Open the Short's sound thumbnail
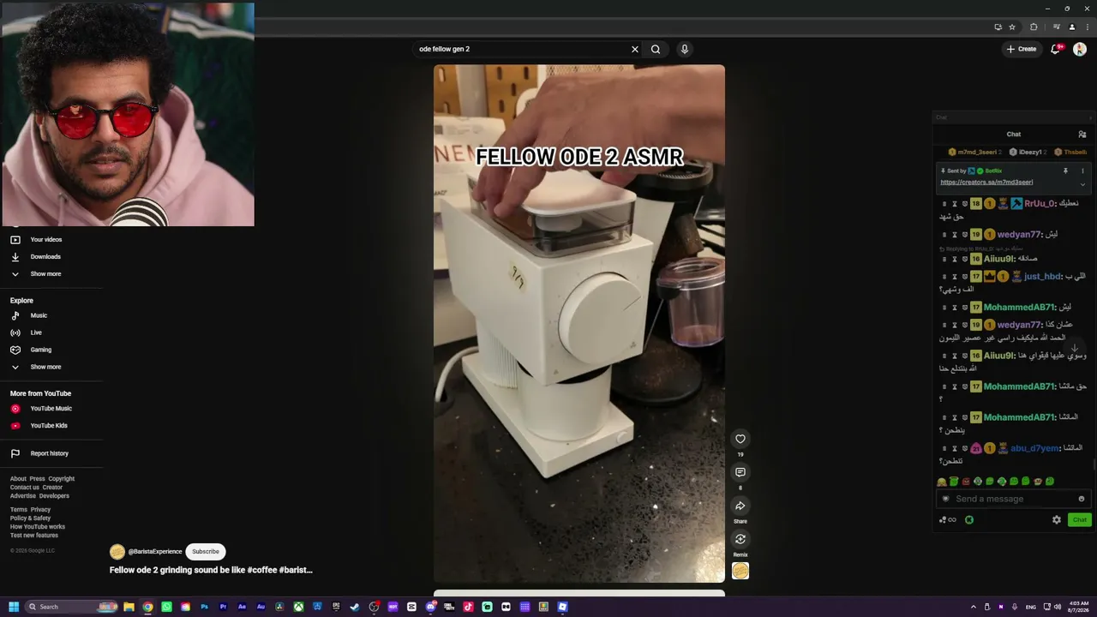 (740, 571)
